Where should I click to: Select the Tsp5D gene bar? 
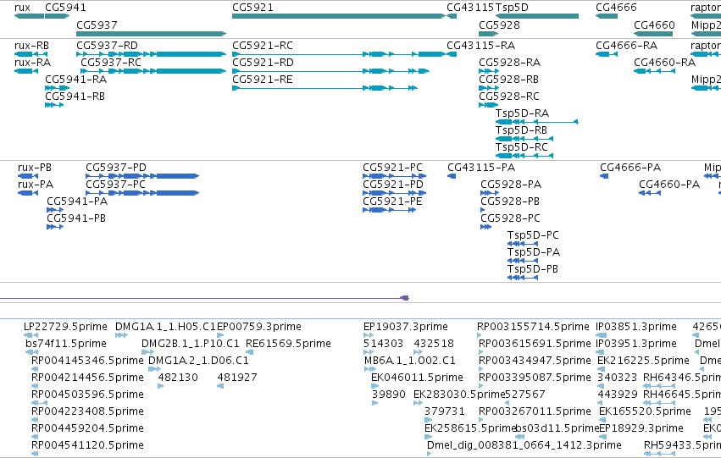click(x=536, y=16)
